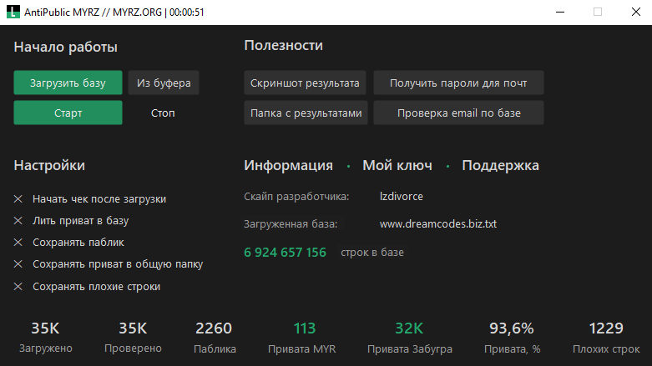Click the Загрузить базу button
The width and height of the screenshot is (652, 366).
68,83
